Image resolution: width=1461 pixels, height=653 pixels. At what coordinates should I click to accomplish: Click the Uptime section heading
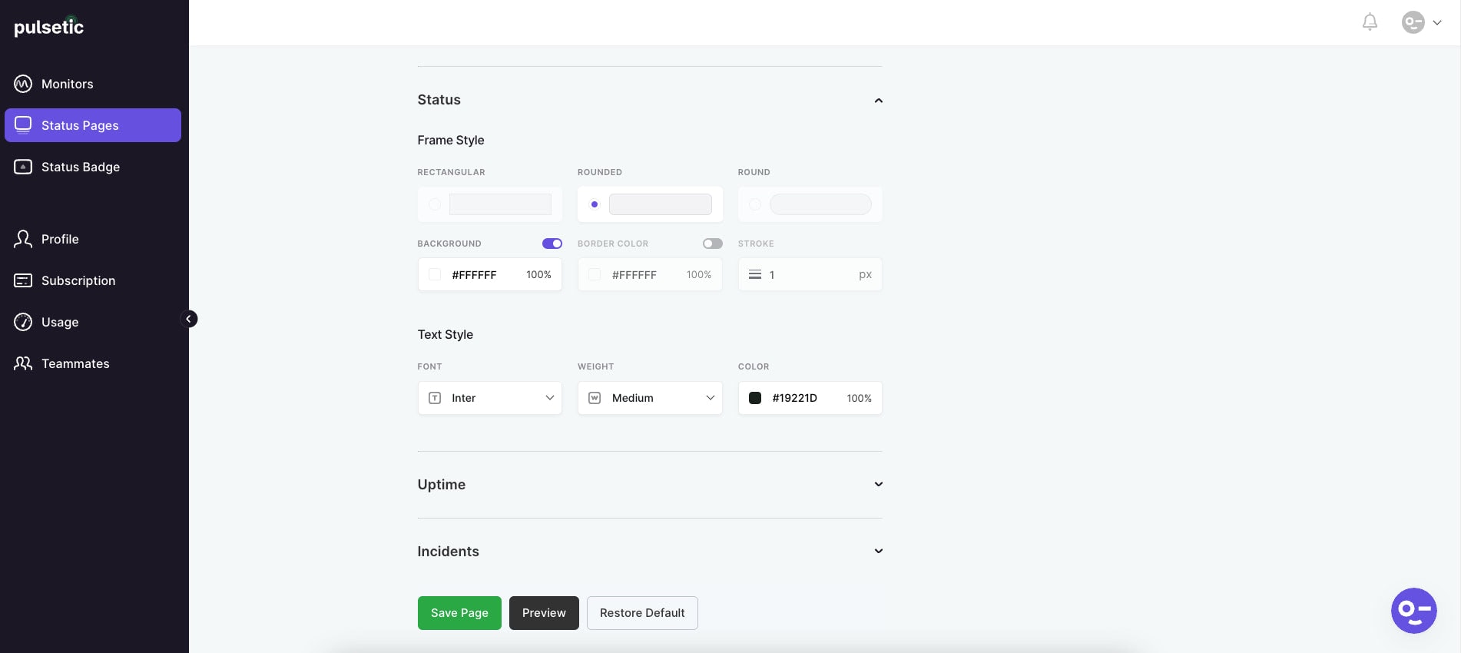coord(442,484)
